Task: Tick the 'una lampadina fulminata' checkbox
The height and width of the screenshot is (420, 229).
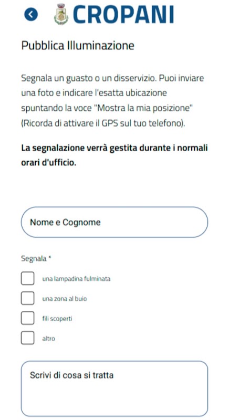Action: [28, 278]
